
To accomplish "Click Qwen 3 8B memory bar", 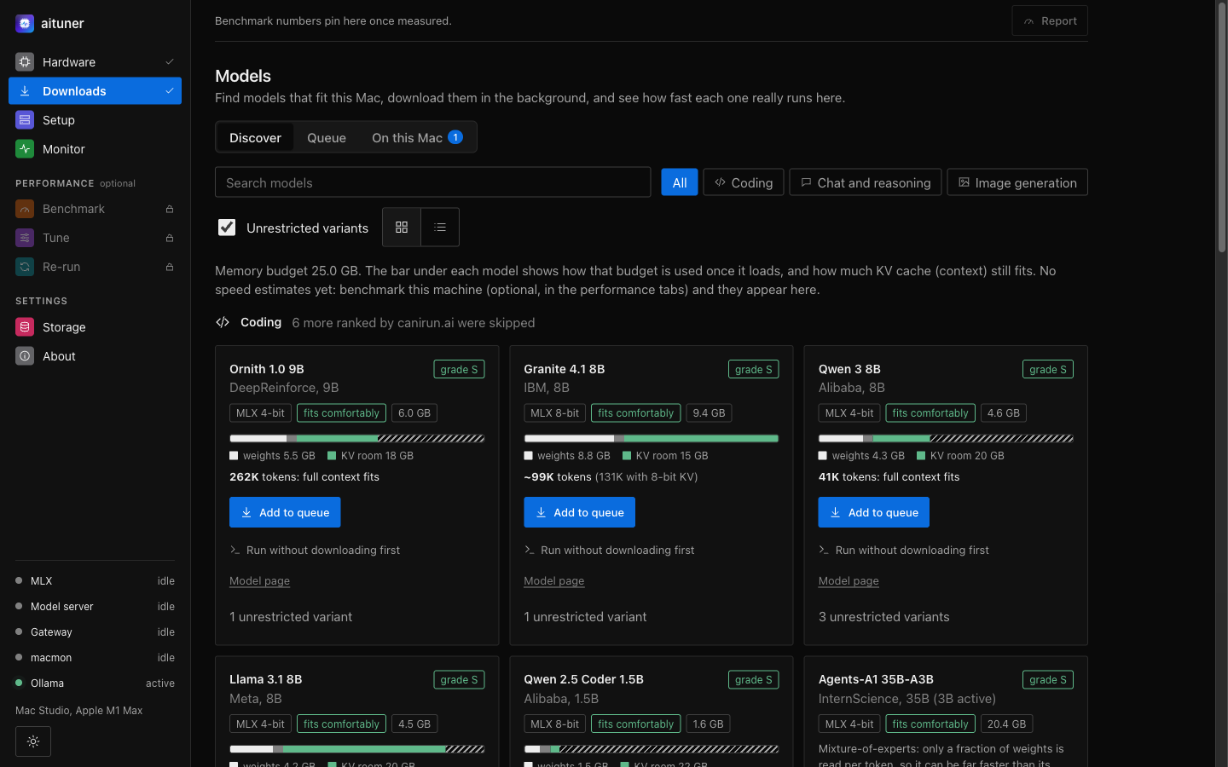I will pos(946,439).
